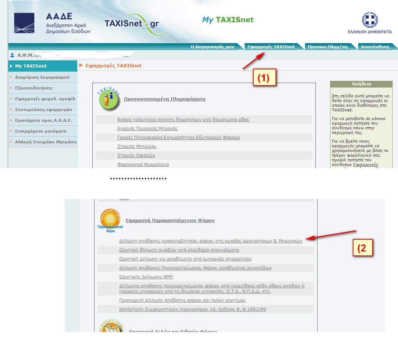Click the Παρακρατούμενοι Φόροι sun icon
Screen dimensions: 398x337
pyautogui.click(x=110, y=220)
